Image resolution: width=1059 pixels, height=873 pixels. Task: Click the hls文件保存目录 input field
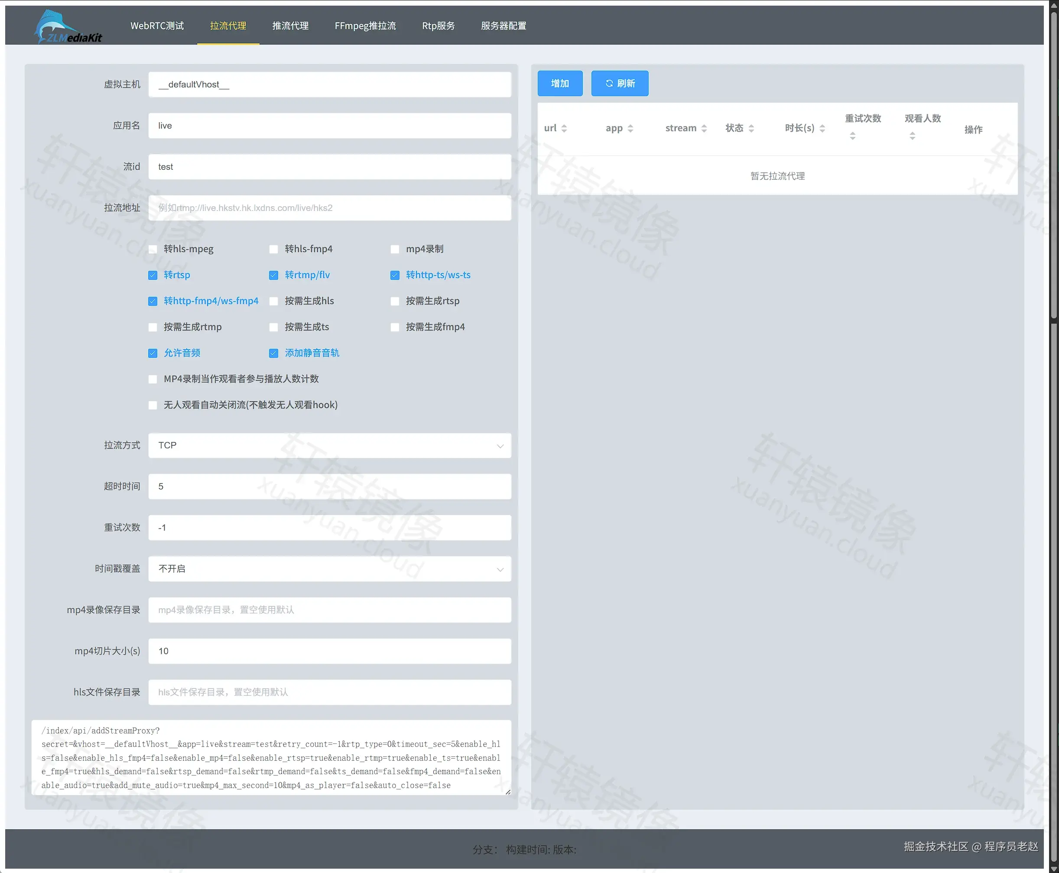pyautogui.click(x=330, y=692)
